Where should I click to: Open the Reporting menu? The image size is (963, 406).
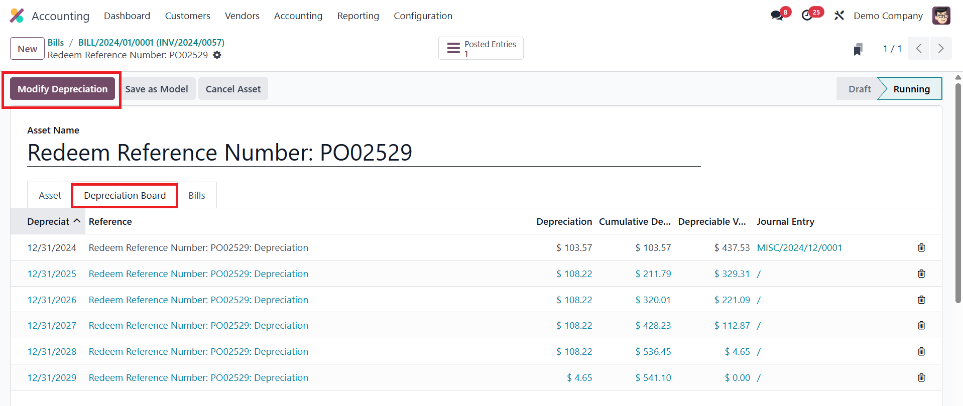[x=358, y=16]
